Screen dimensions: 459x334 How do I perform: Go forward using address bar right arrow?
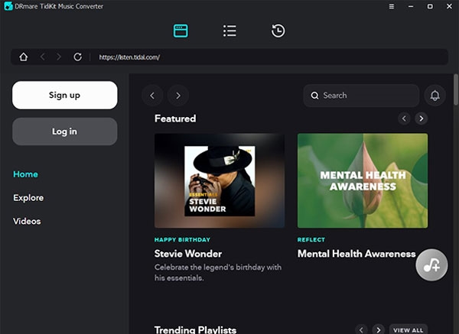click(x=60, y=57)
